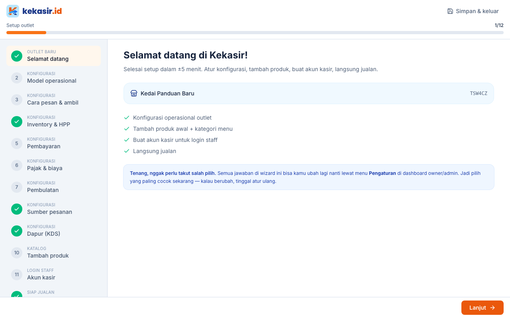Image resolution: width=510 pixels, height=318 pixels.
Task: Click the Selamat datang di Kekasir! heading
Action: 186,55
